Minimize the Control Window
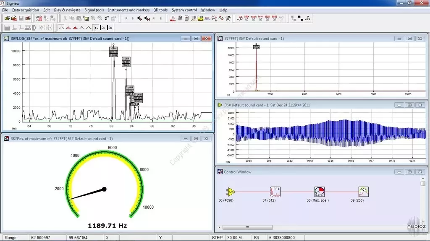Screen dimensions: 430x241 click(399, 172)
